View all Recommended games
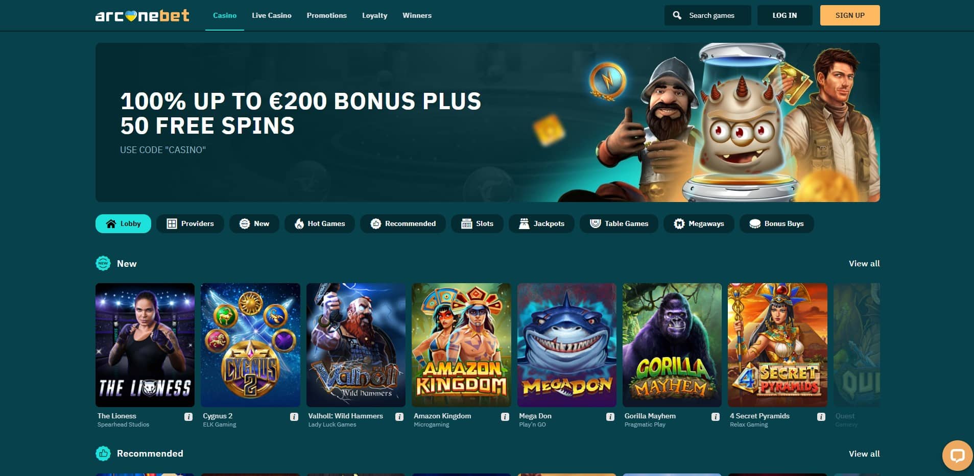This screenshot has width=974, height=476. point(864,454)
